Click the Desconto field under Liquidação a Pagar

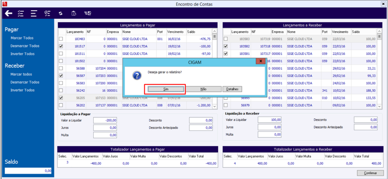tap(201, 120)
